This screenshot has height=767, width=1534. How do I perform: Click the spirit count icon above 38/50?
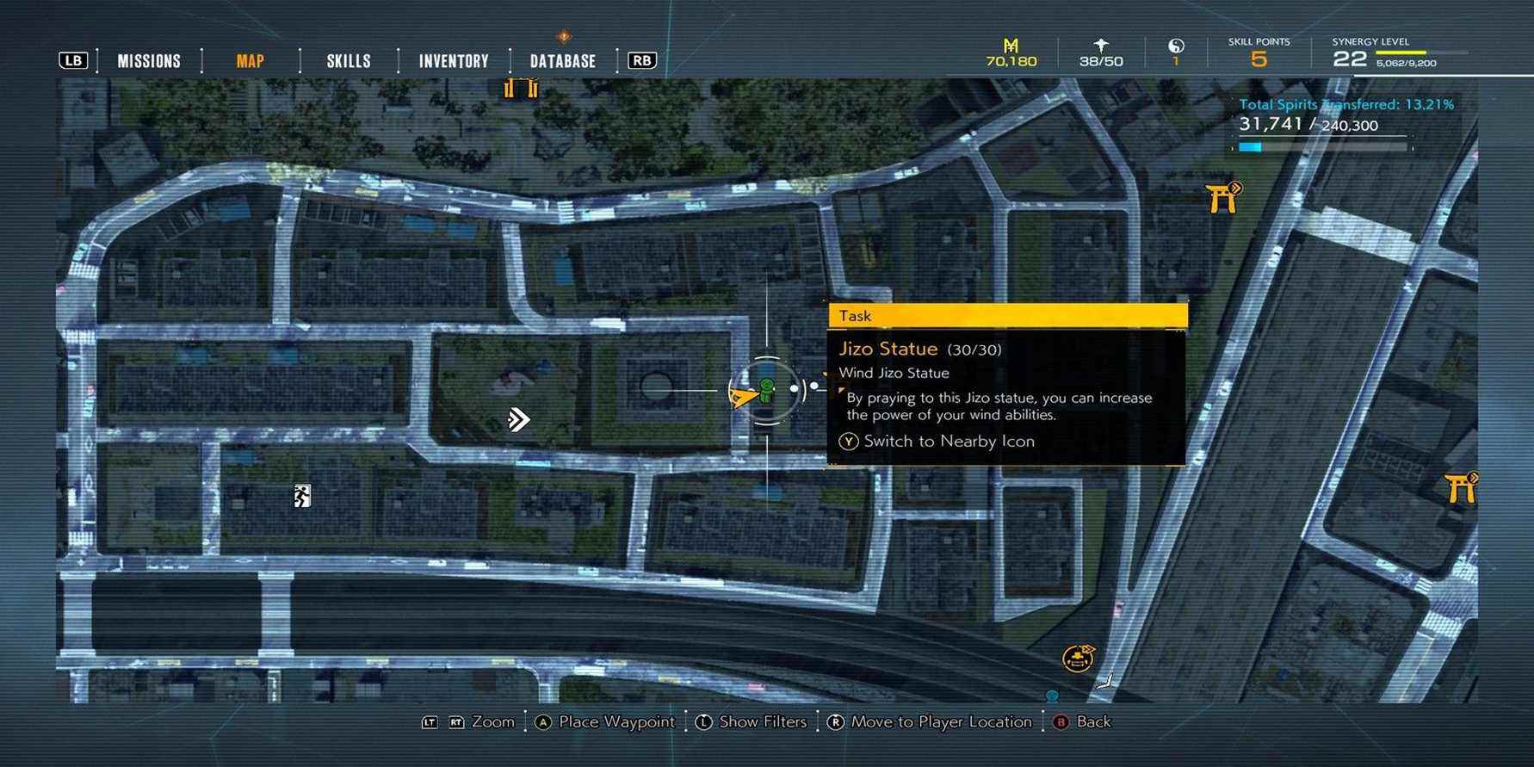point(1101,45)
